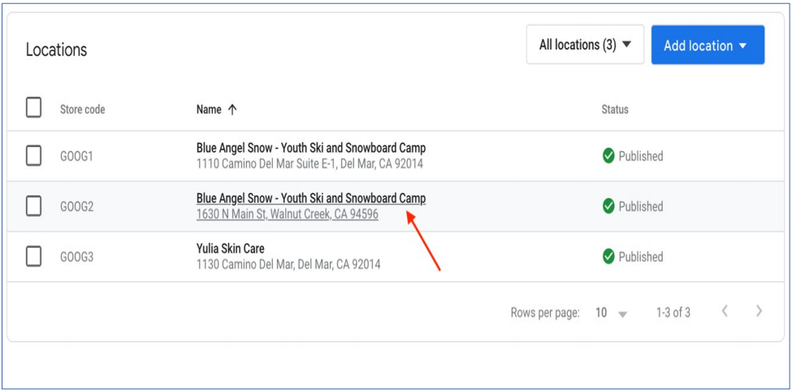The width and height of the screenshot is (792, 390).
Task: Select the GOOG2 row checkbox
Action: click(33, 206)
